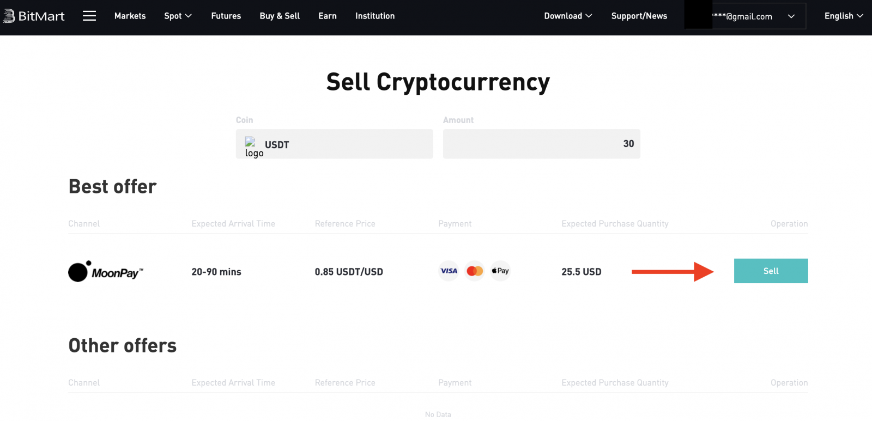Click the Sell button for MoonPay offer
Image resolution: width=872 pixels, height=421 pixels.
click(771, 271)
